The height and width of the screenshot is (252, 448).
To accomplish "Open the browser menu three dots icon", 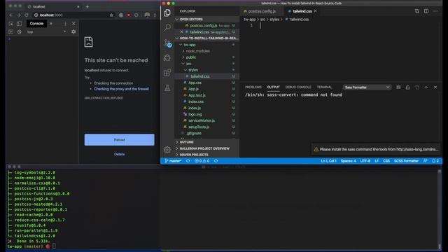I will click(155, 15).
